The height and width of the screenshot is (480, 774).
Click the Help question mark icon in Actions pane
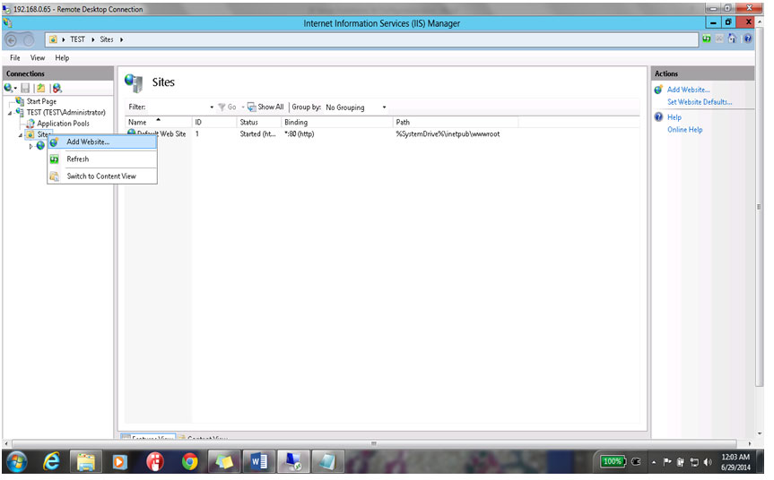tap(658, 117)
